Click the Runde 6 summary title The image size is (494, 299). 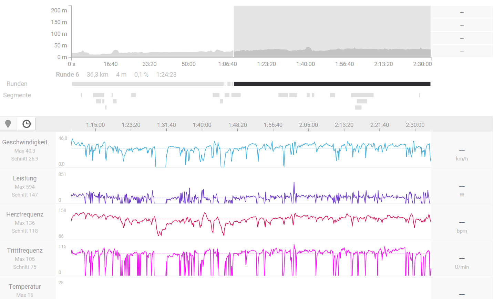pos(68,75)
